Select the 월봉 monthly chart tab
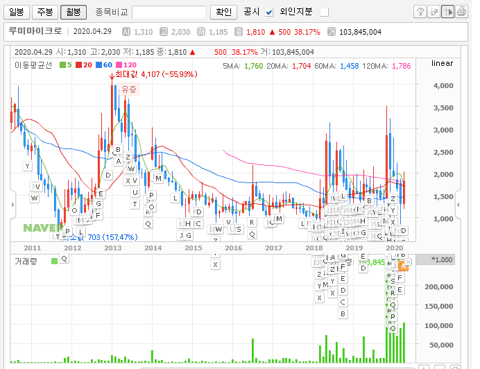The height and width of the screenshot is (369, 480). click(74, 12)
